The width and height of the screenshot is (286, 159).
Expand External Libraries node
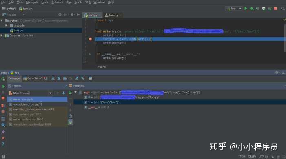[2, 35]
